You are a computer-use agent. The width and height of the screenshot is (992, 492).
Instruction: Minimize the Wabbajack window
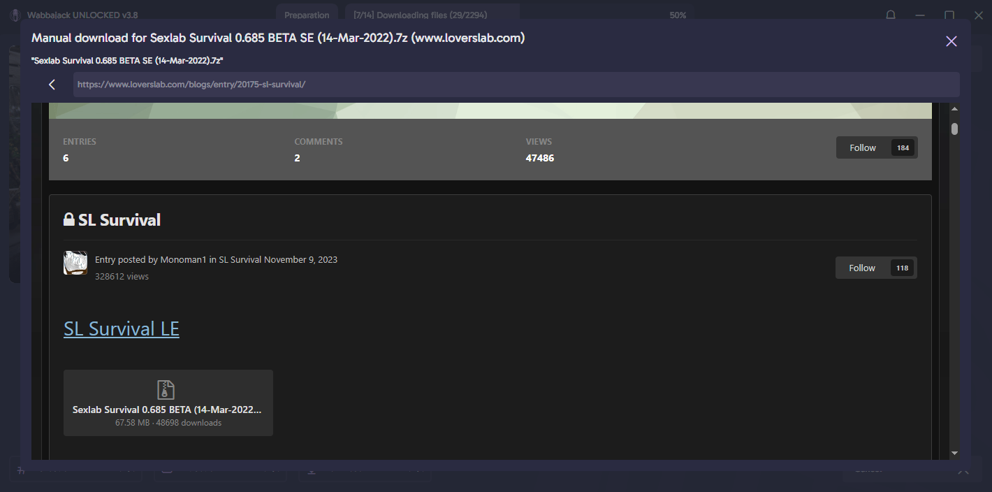[x=920, y=15]
